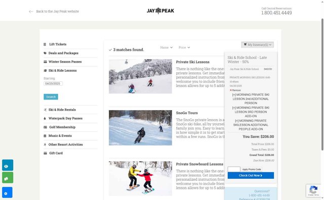324x200 pixels.
Task: Open Ski & Ride Rentals category
Action: tap(62, 110)
